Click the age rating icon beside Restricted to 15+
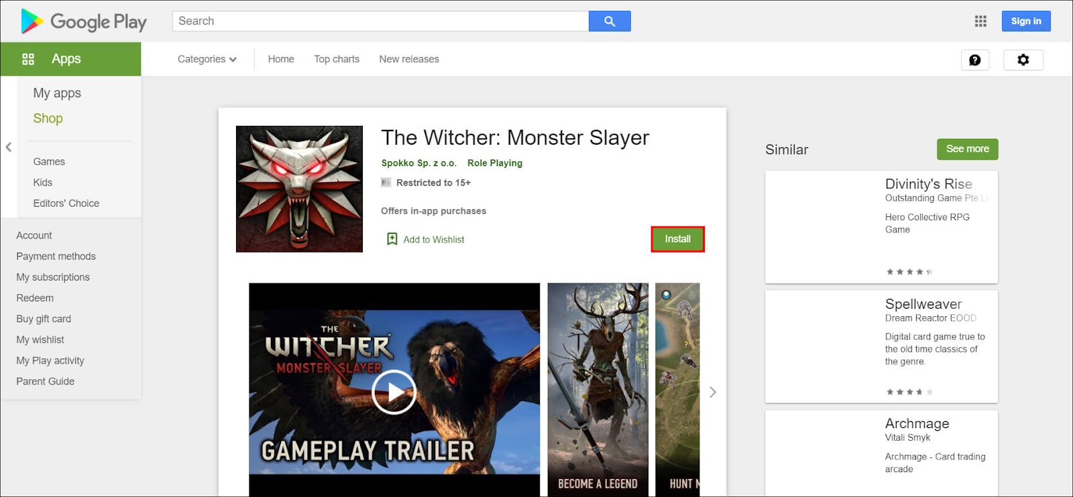The height and width of the screenshot is (497, 1073). [386, 182]
